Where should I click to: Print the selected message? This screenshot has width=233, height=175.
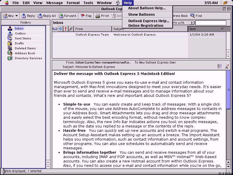(102, 16)
